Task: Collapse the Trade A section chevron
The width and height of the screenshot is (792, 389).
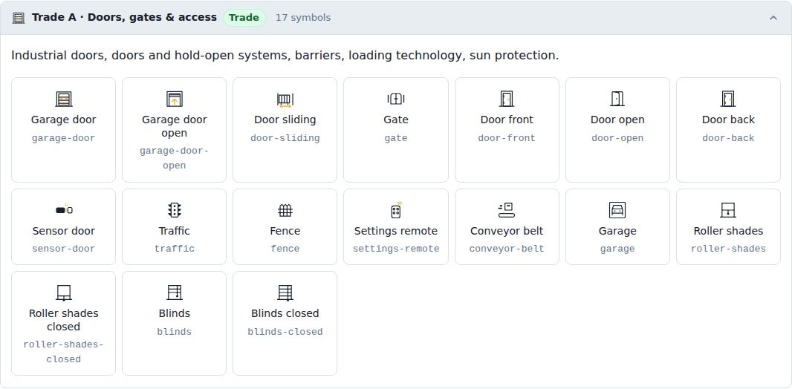Action: tap(773, 18)
